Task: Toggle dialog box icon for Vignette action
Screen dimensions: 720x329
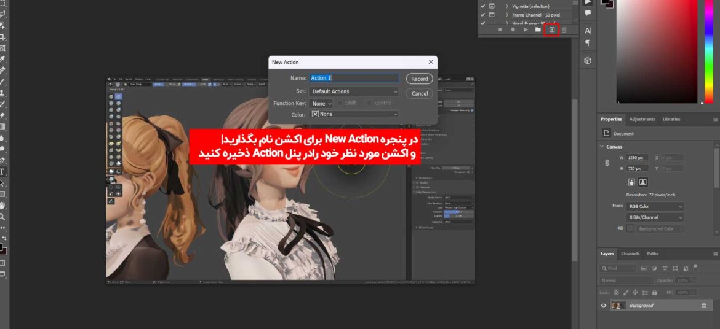Action: [x=492, y=6]
